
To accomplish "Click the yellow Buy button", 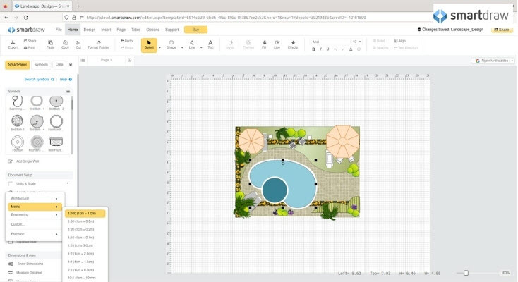I will pos(195,30).
